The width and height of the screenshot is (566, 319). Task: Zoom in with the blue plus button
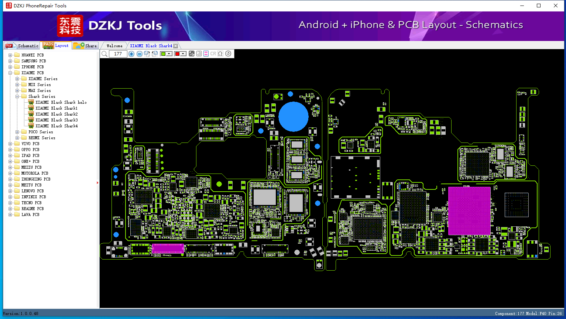(x=131, y=54)
